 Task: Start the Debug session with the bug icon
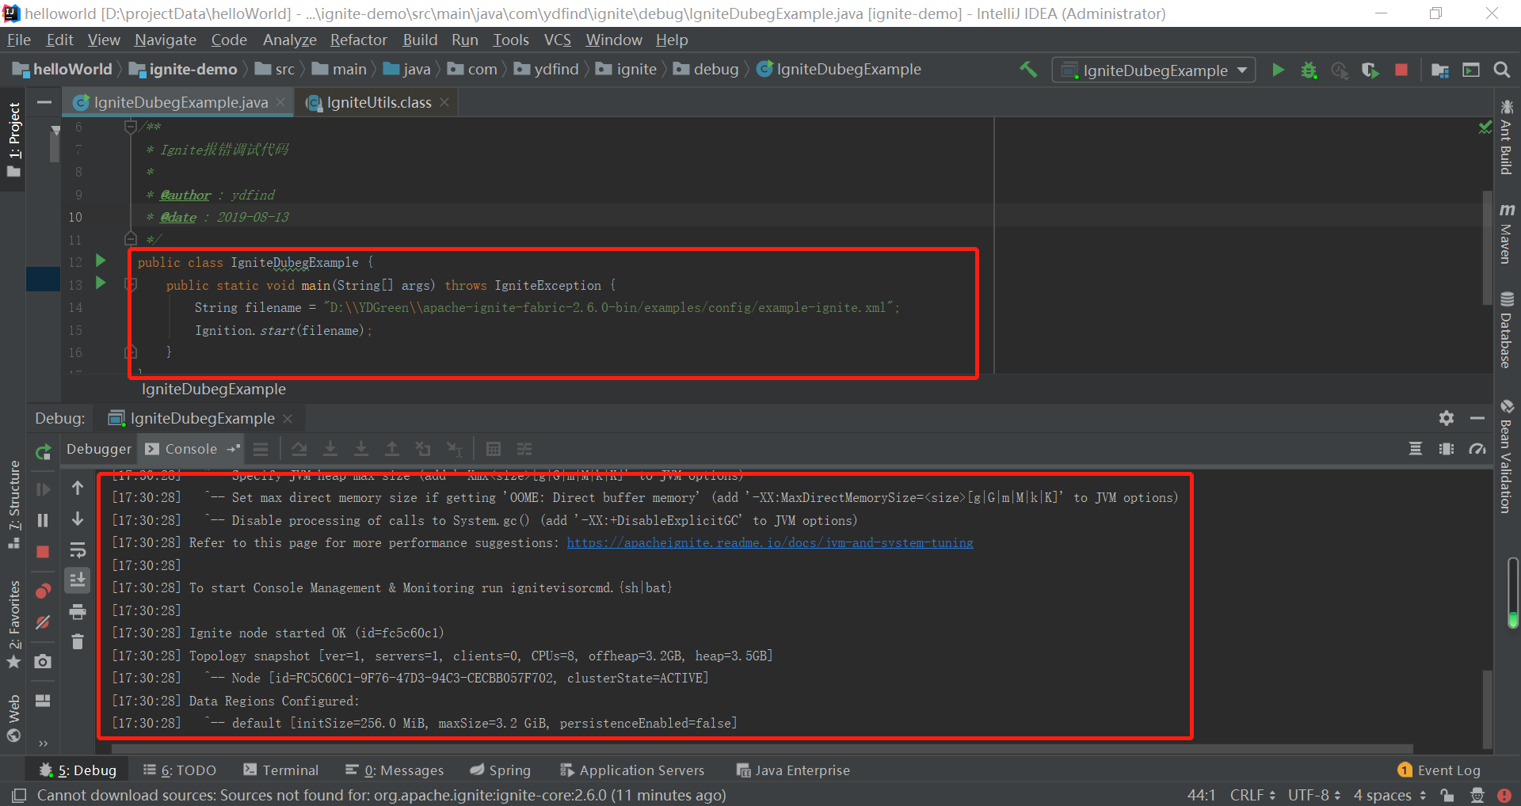coord(1309,70)
